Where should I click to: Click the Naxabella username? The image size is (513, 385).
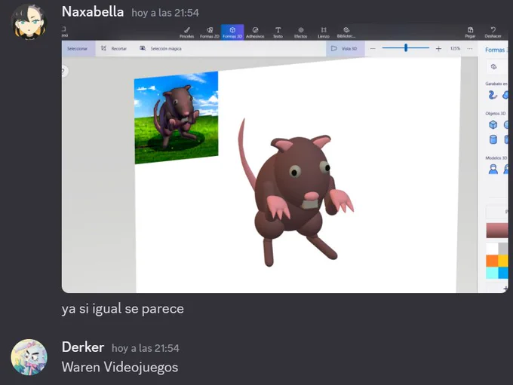click(93, 12)
